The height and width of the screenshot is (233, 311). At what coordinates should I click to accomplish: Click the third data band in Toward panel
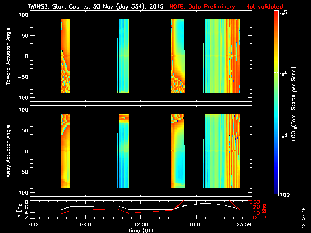pos(178,56)
